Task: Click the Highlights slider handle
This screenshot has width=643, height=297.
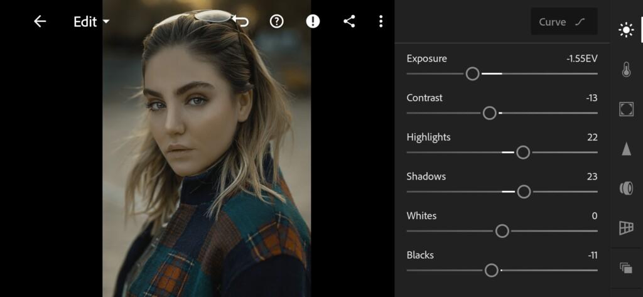Action: point(523,153)
